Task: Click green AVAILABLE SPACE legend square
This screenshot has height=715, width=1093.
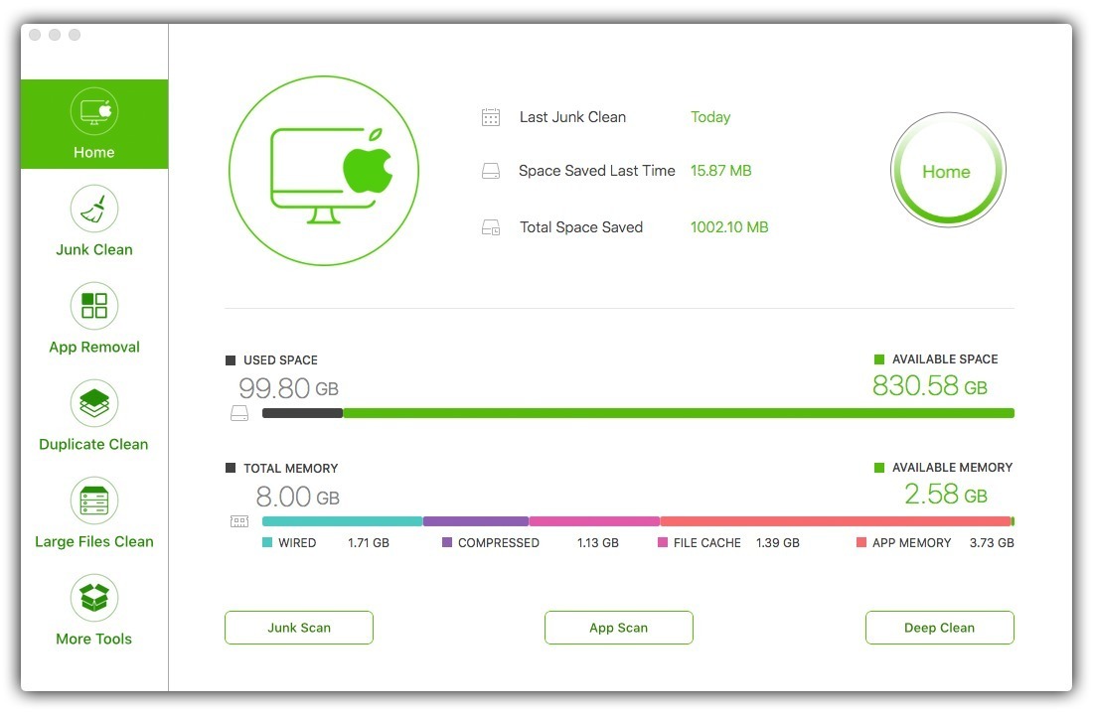Action: click(879, 359)
